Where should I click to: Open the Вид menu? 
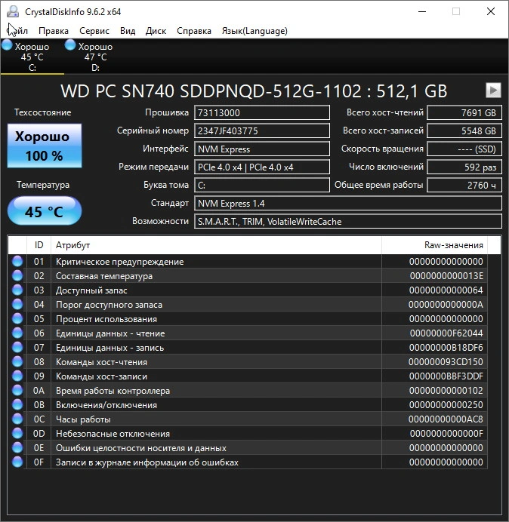128,31
